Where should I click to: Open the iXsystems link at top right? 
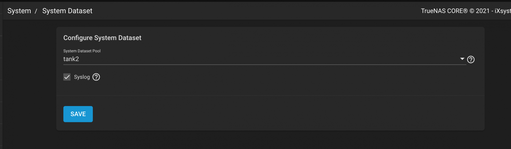[502, 11]
